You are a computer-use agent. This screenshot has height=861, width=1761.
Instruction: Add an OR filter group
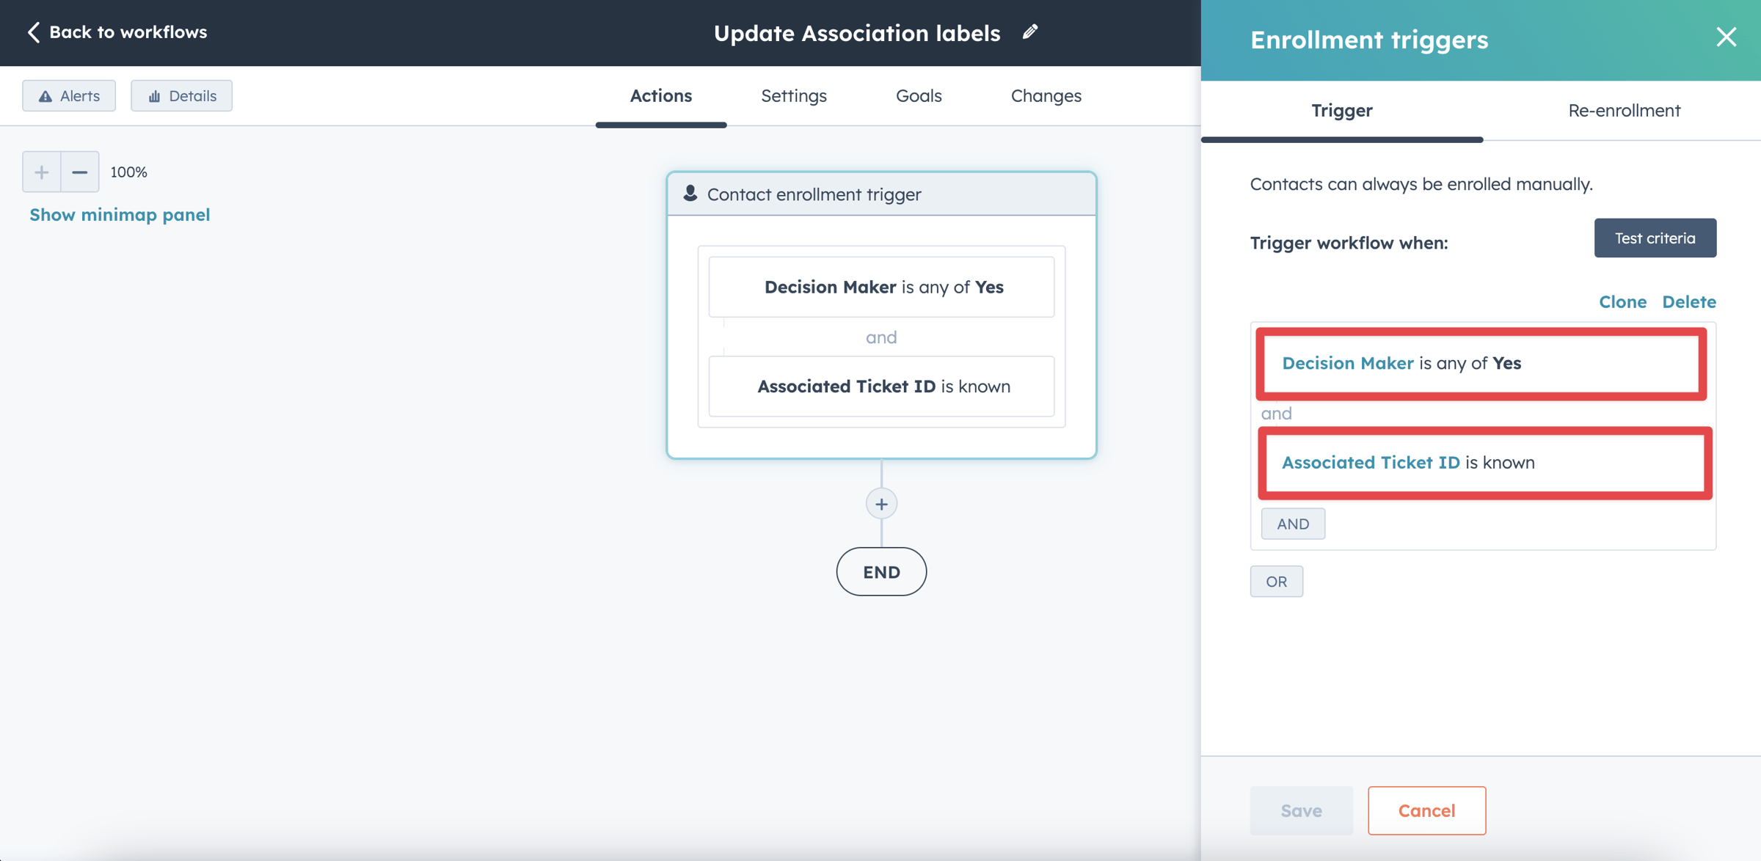coord(1276,581)
